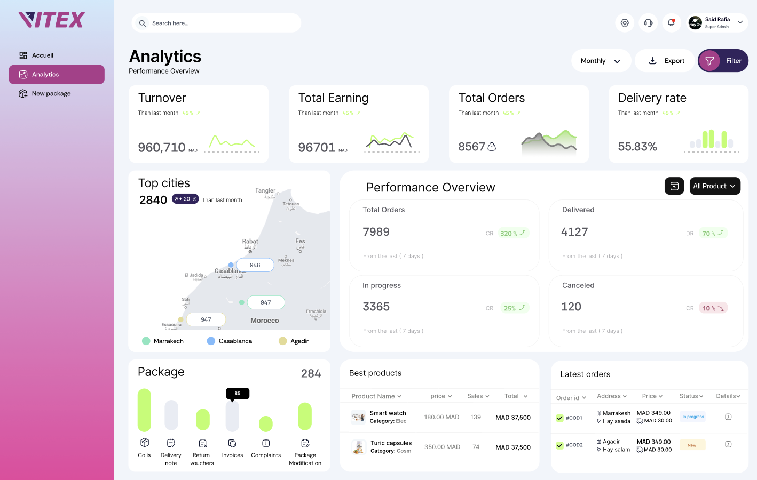
Task: Open the Said Rafia account menu
Action: 717,22
